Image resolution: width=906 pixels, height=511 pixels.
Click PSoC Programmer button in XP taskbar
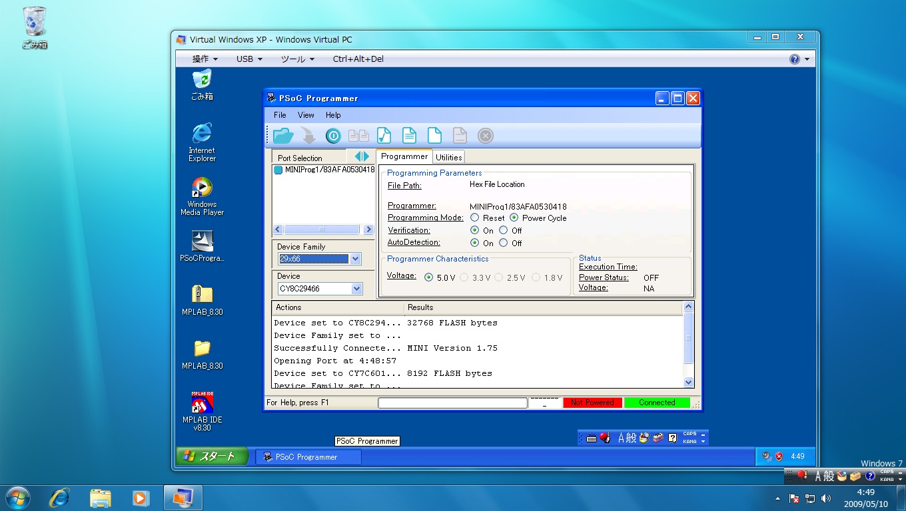click(x=308, y=457)
